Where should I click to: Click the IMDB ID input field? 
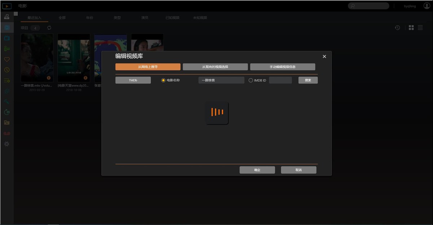coord(280,80)
